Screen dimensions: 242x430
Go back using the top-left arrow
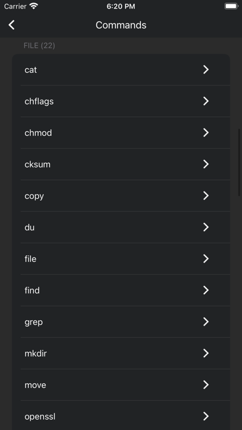(12, 25)
